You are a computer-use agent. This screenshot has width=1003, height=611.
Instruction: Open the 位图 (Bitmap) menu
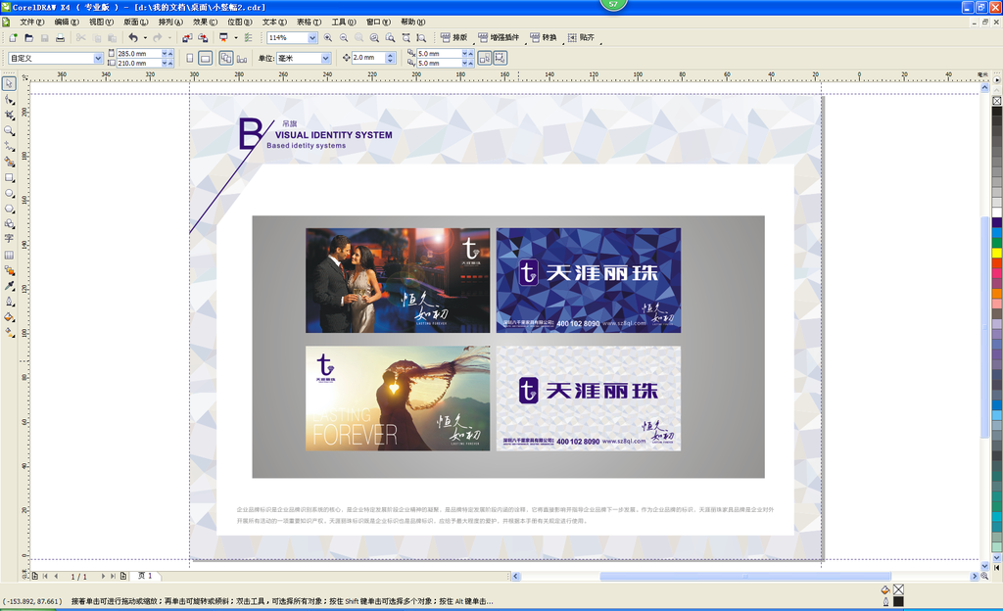[238, 22]
